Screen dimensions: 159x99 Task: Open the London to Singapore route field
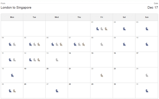[x=16, y=8]
